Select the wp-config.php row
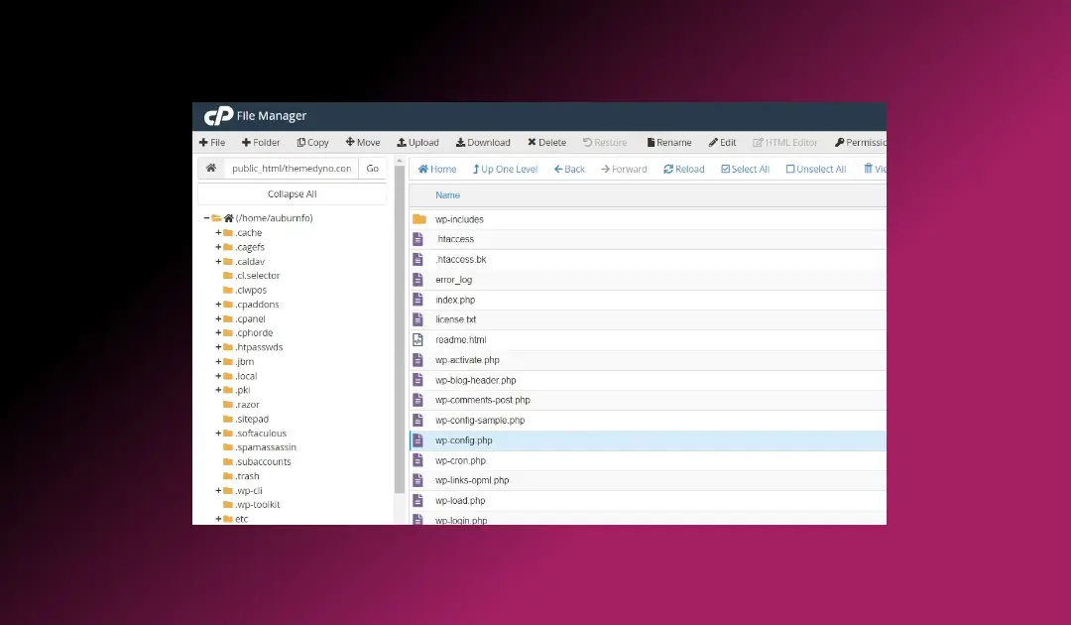 tap(466, 439)
